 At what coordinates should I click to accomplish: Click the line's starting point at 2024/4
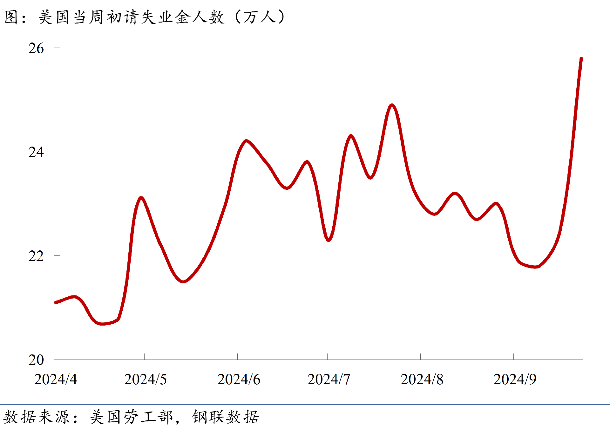pos(56,302)
